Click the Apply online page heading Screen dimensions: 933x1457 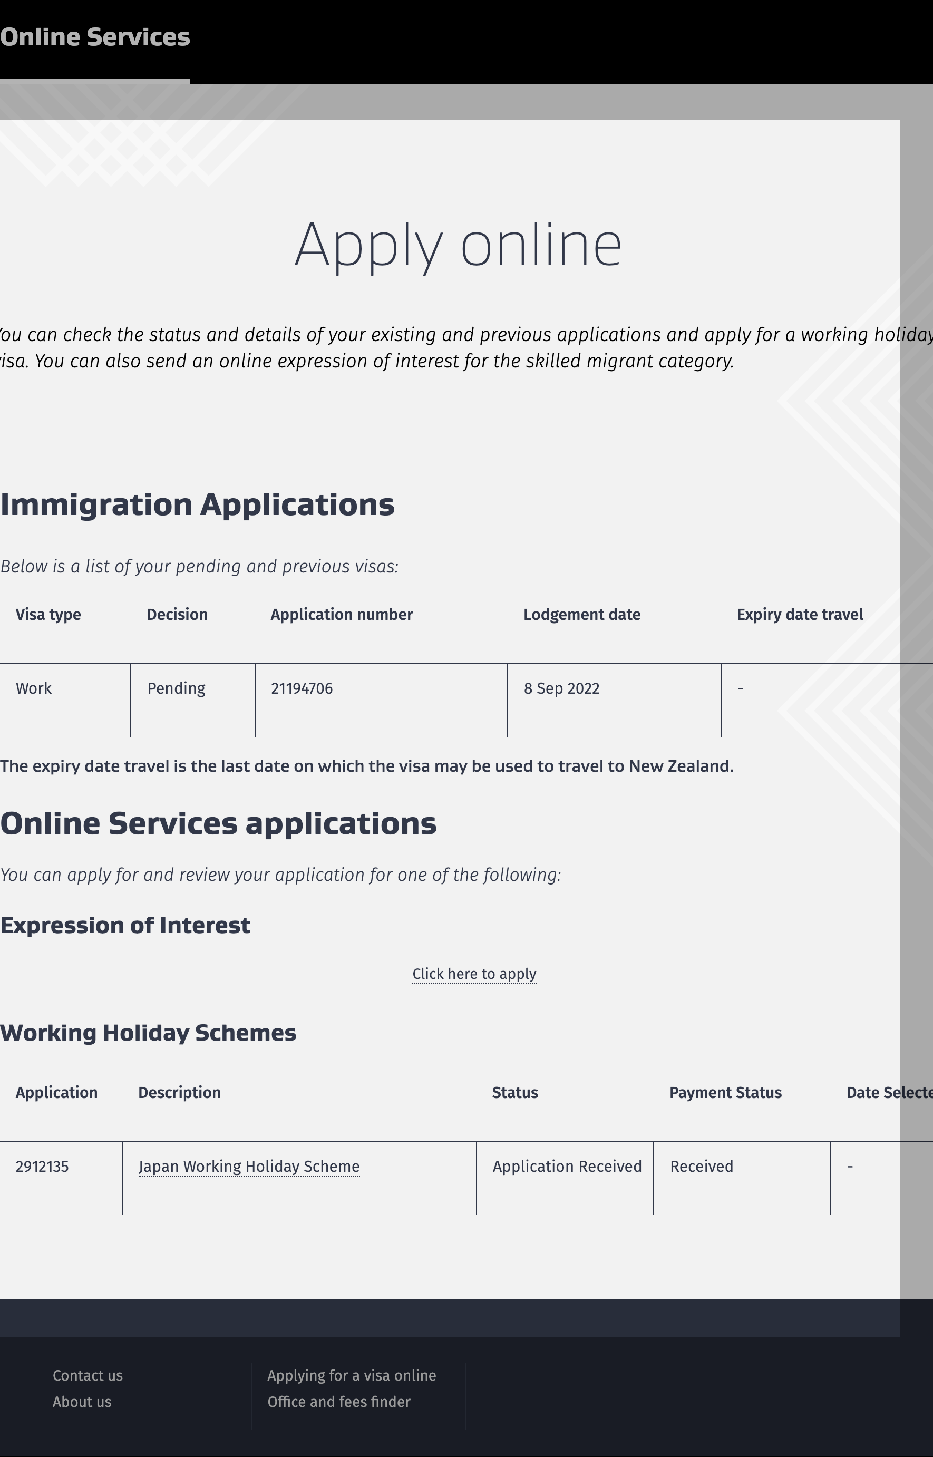click(x=458, y=245)
